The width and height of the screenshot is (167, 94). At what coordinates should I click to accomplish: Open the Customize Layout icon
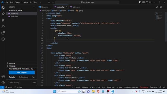click(x=150, y=2)
